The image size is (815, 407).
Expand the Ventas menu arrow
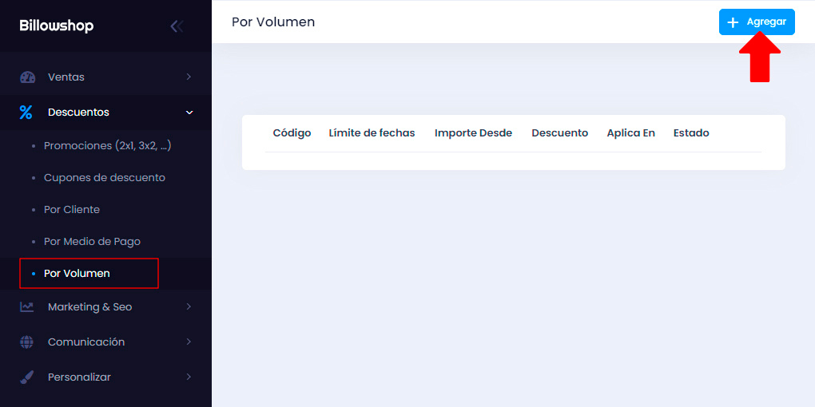[189, 77]
